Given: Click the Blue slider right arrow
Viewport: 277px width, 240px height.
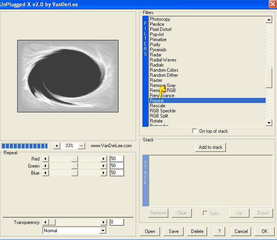Looking at the screenshot, I should click(x=104, y=173).
